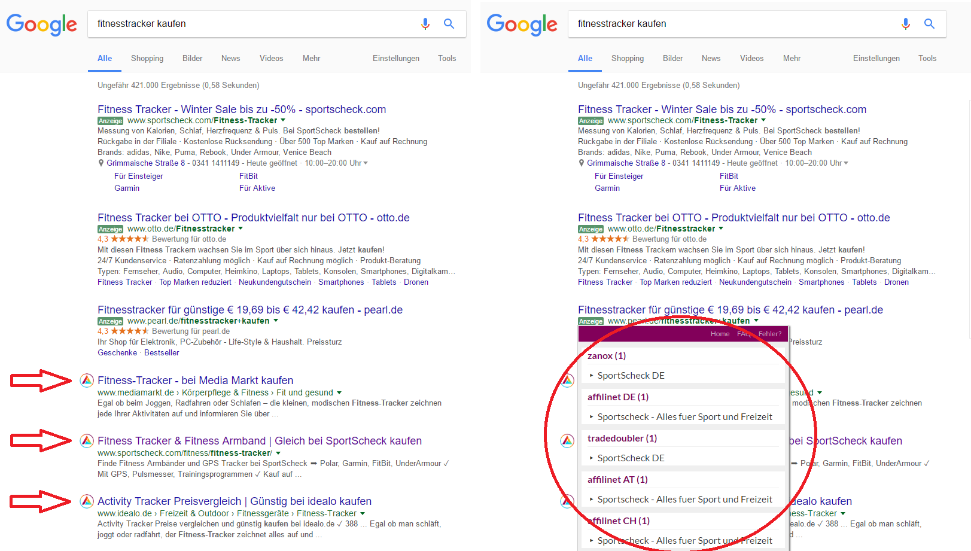Click Für Einsteiger sitelink, left screenshot
This screenshot has width=971, height=551.
[138, 176]
